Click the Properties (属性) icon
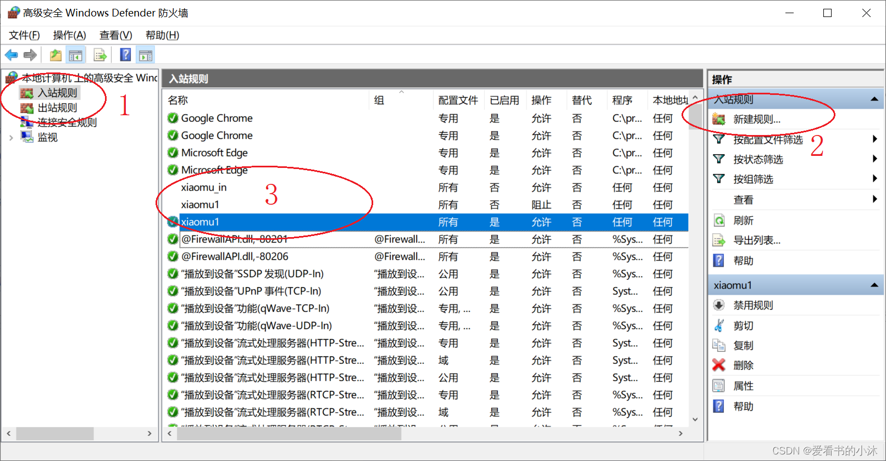 (719, 386)
